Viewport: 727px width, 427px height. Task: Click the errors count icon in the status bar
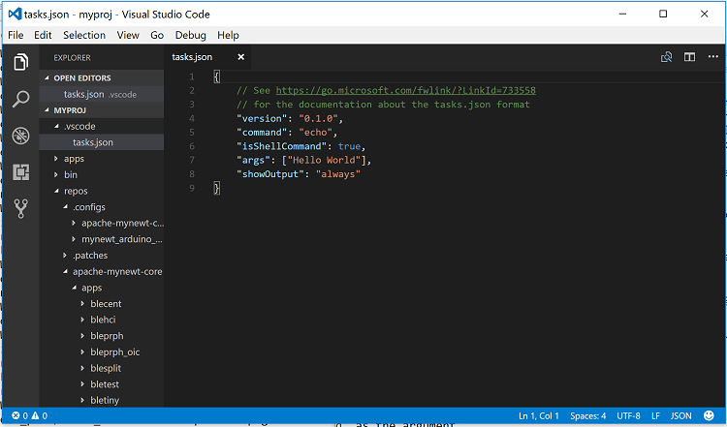pos(16,415)
